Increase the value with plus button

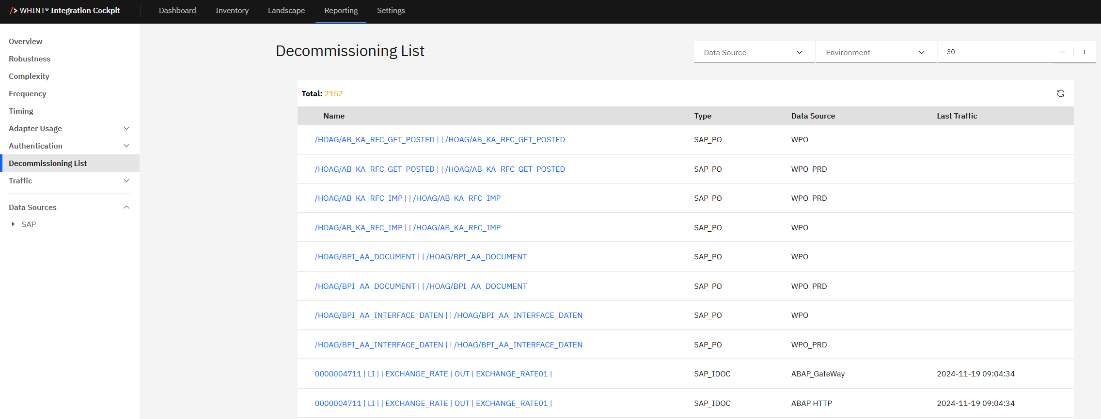coord(1085,52)
